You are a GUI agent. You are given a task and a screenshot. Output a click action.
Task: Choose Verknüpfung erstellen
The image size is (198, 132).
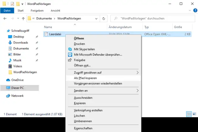coord(103,110)
